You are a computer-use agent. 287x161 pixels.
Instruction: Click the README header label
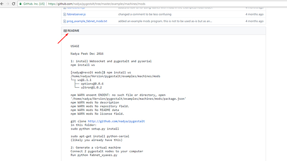(x=73, y=31)
